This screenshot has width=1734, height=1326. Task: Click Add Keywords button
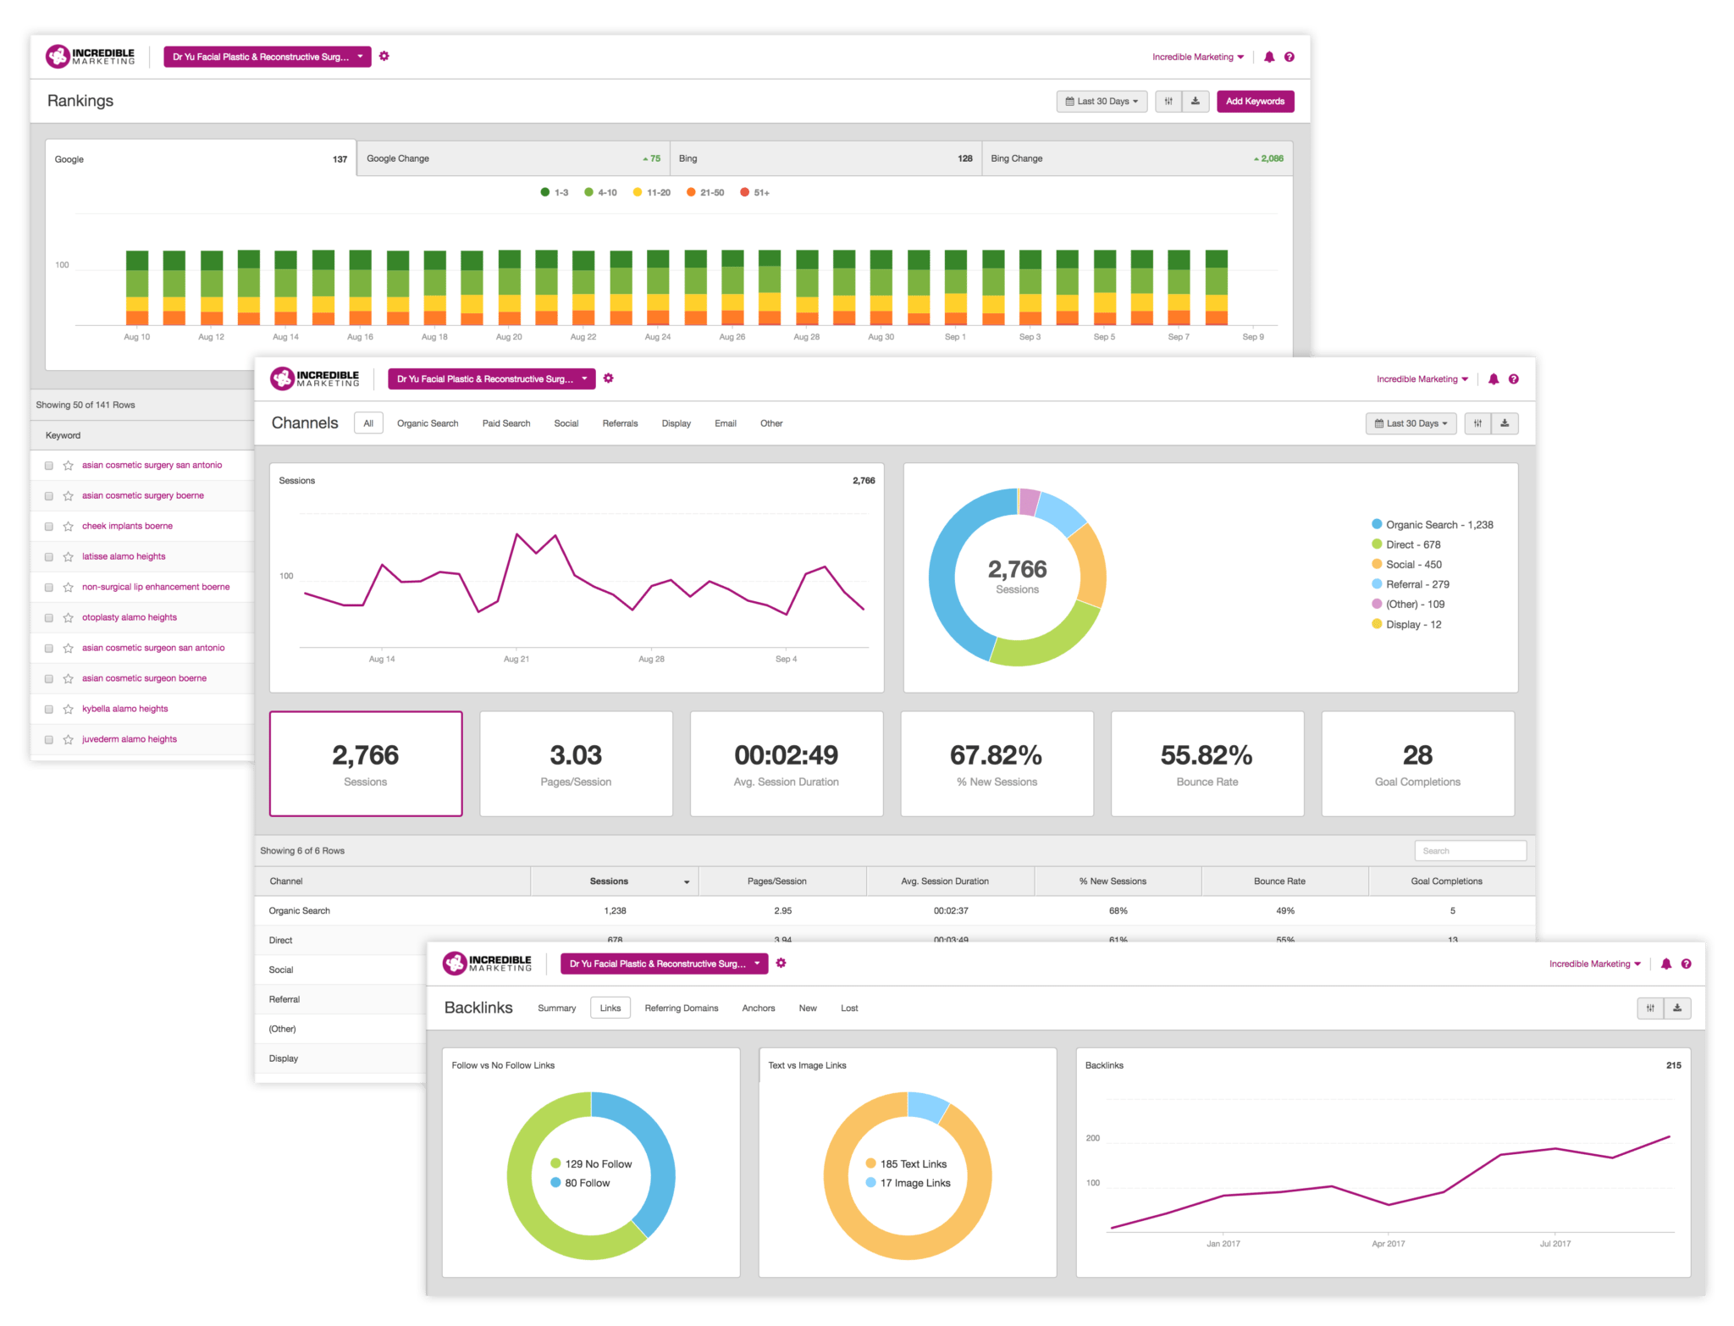click(x=1256, y=102)
